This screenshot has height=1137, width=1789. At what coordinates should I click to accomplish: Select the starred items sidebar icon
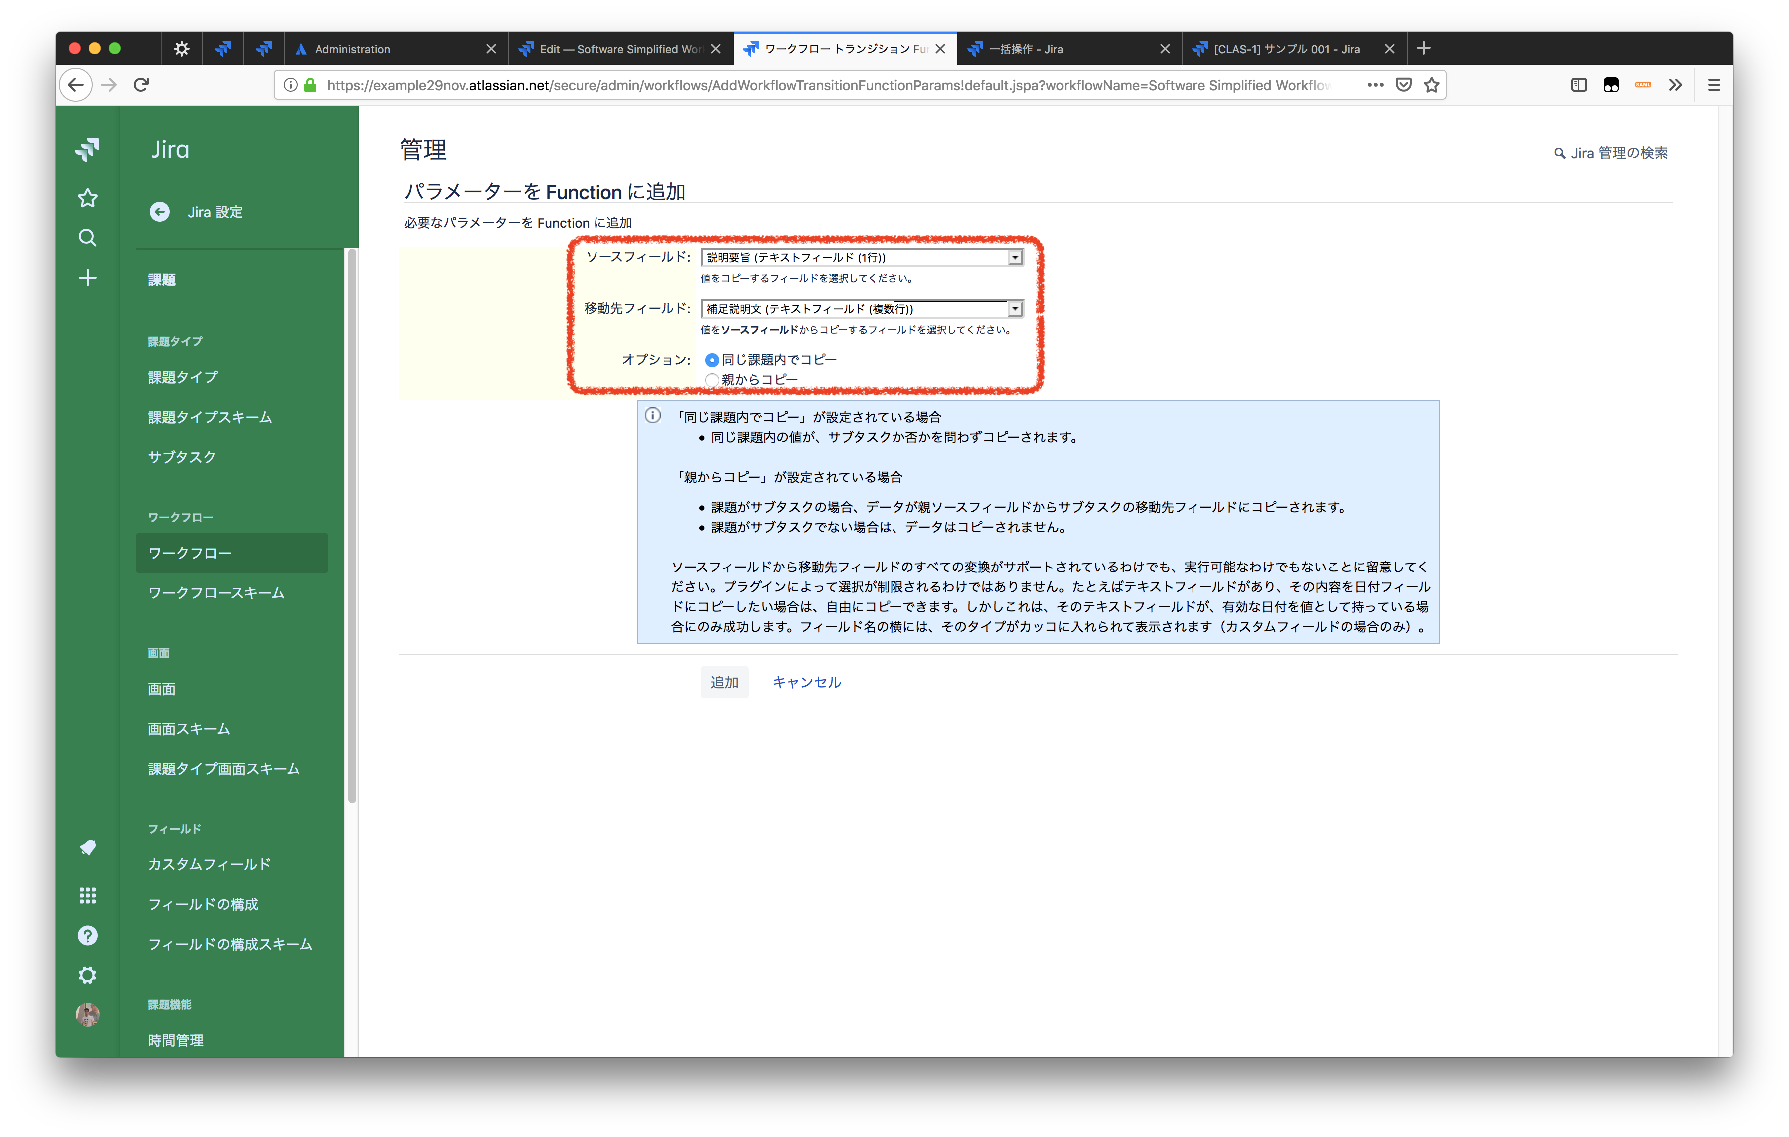coord(88,198)
